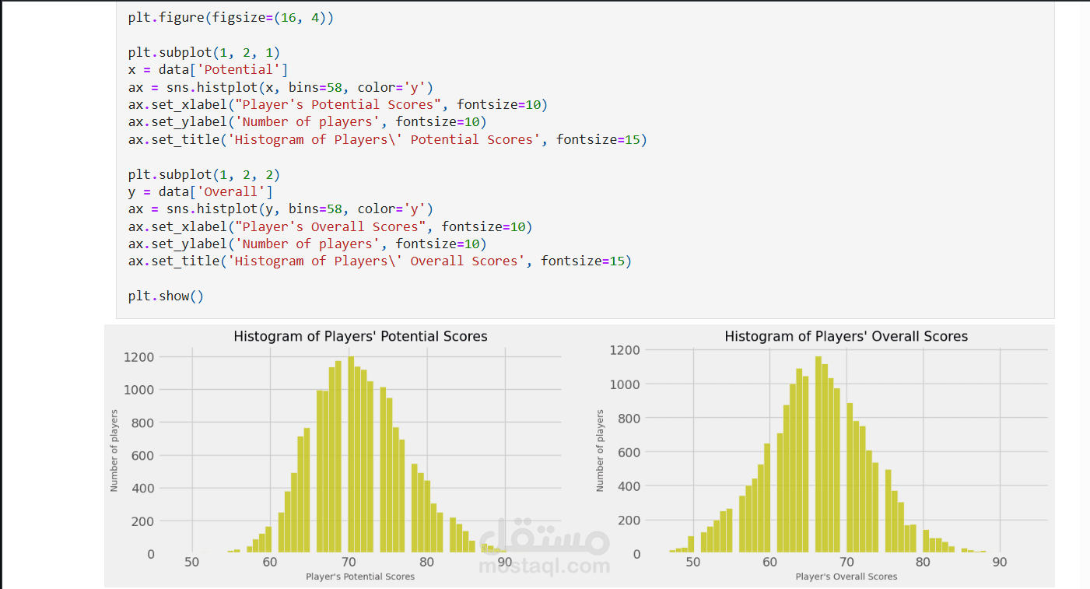Click x-axis tick 60 on Potential chart

[x=270, y=562]
